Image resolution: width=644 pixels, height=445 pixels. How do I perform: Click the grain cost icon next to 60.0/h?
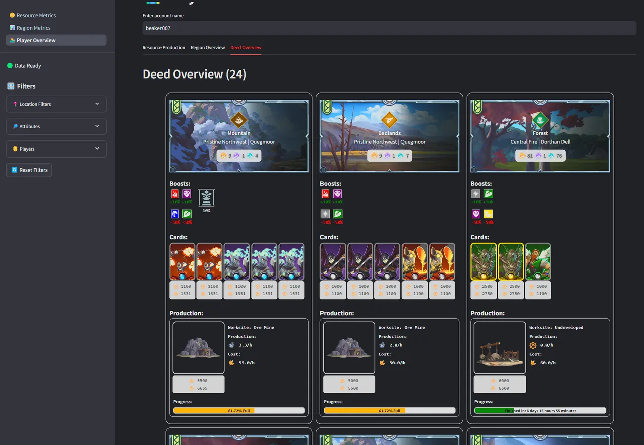click(533, 362)
